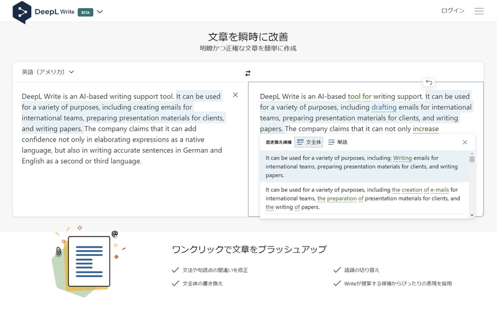Click the word 'increase' in the result text

pyautogui.click(x=426, y=129)
